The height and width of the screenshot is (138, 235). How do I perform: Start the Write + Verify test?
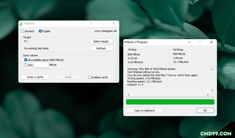point(35,77)
